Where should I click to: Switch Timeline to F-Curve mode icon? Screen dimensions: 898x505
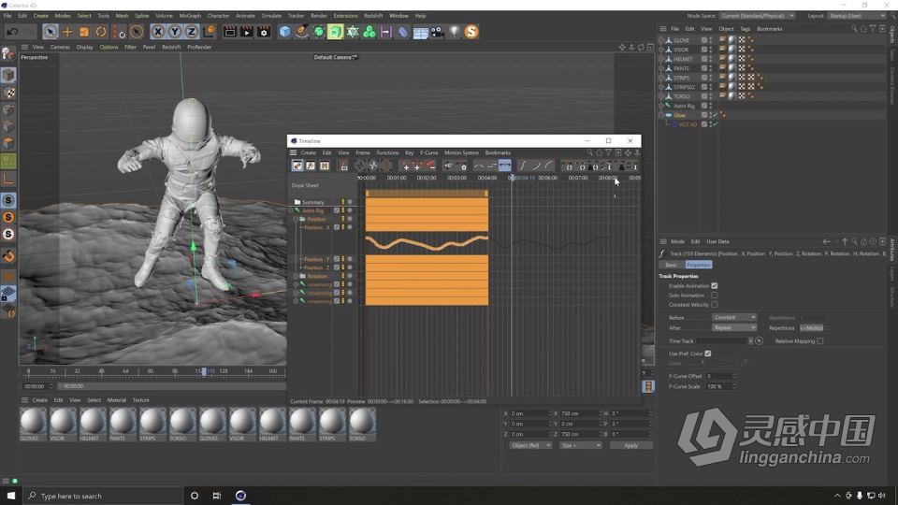(x=311, y=166)
